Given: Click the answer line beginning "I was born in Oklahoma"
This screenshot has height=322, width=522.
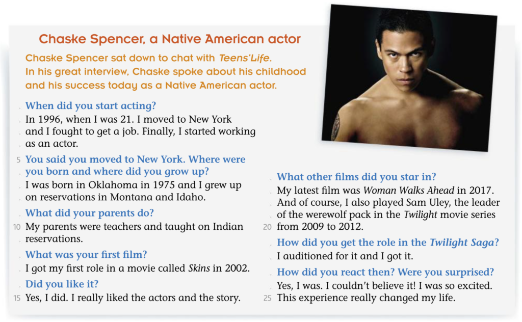Looking at the screenshot, I should click(134, 185).
